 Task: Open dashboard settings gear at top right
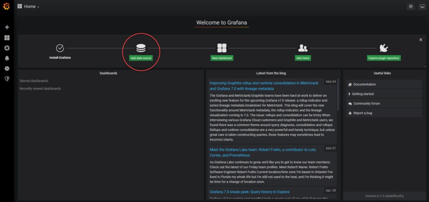(411, 6)
